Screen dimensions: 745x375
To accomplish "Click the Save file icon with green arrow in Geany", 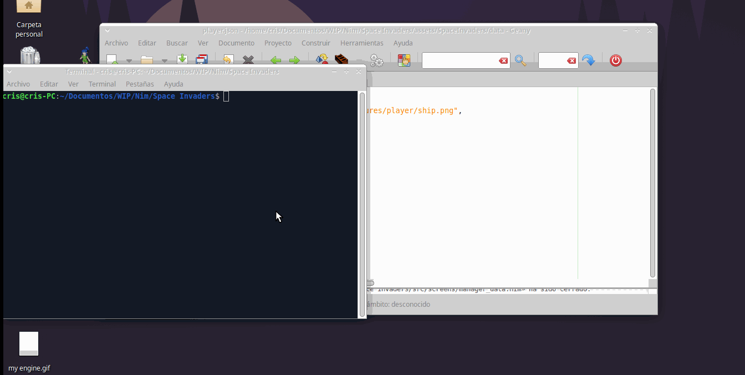I will click(182, 59).
